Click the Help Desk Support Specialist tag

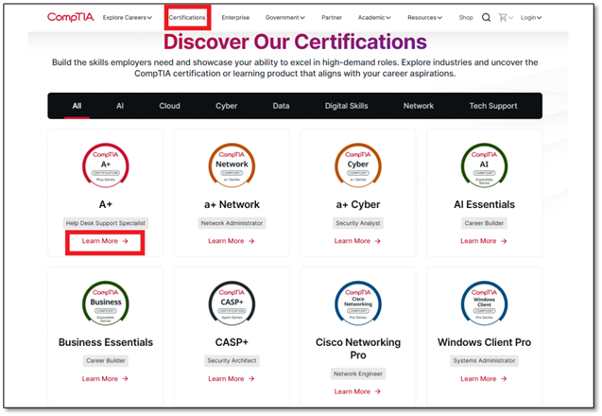click(x=106, y=223)
